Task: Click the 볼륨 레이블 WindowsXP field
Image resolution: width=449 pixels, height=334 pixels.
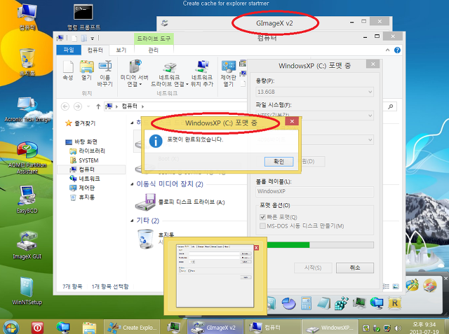Action: (x=314, y=191)
